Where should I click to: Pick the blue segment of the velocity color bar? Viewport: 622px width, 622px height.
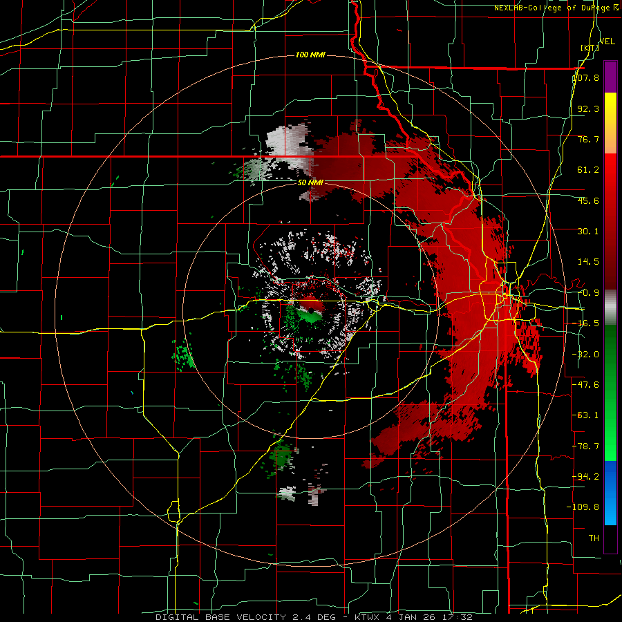click(610, 493)
